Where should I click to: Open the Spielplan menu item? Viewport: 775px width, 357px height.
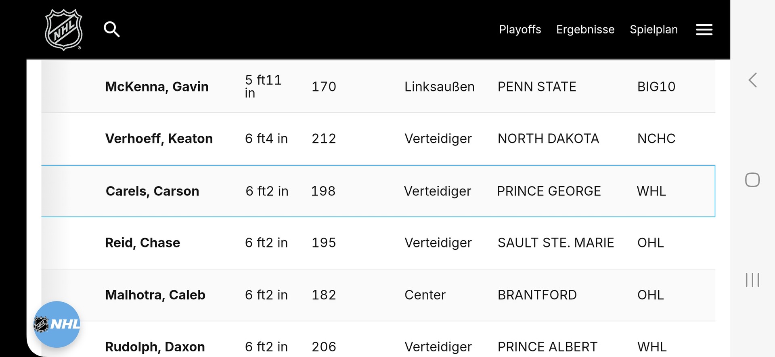tap(654, 29)
